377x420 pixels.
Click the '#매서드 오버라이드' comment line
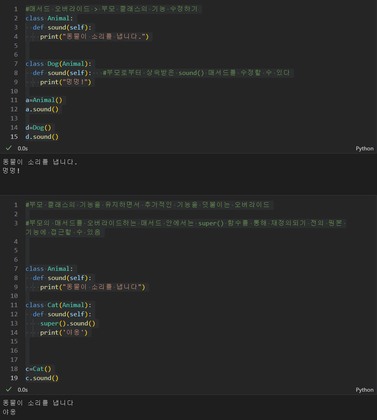[x=112, y=9]
